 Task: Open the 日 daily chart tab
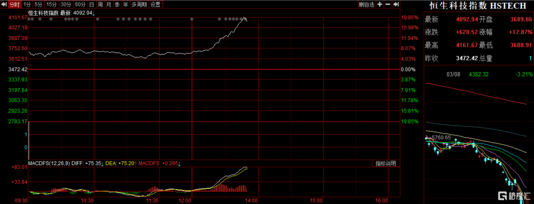[91, 4]
